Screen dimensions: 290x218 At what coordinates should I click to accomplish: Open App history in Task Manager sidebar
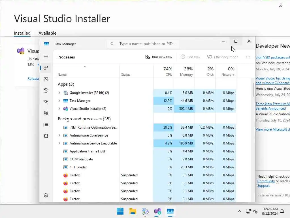point(46,91)
